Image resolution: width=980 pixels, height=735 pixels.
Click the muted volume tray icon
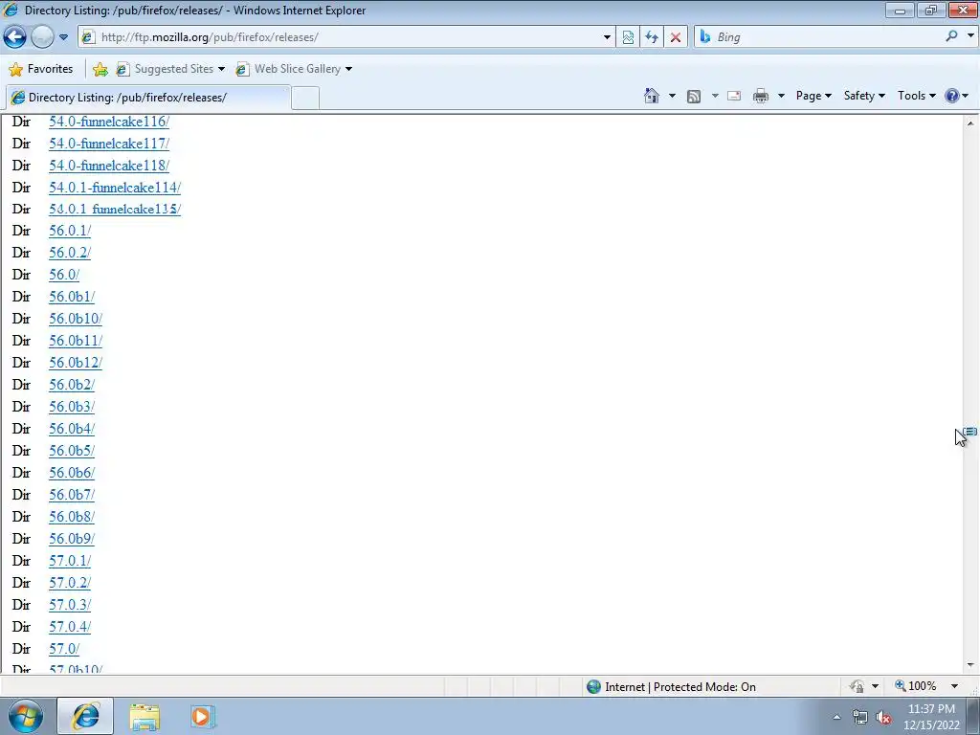tap(883, 717)
